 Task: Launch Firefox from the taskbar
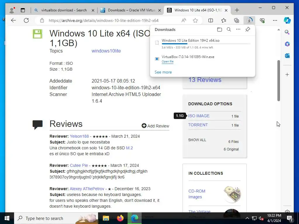120,218
